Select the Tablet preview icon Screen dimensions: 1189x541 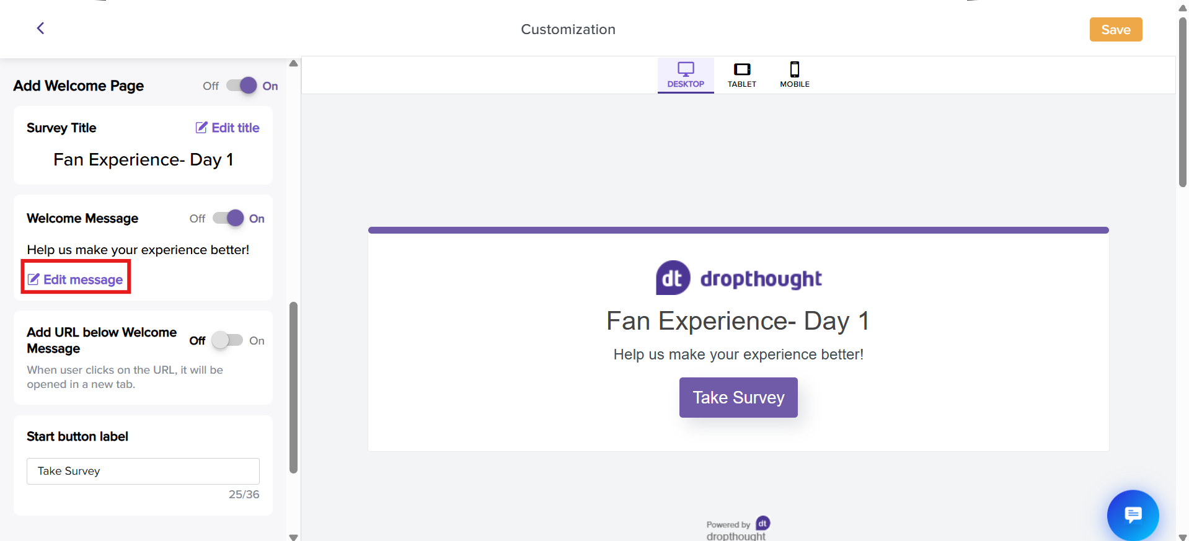click(x=742, y=69)
